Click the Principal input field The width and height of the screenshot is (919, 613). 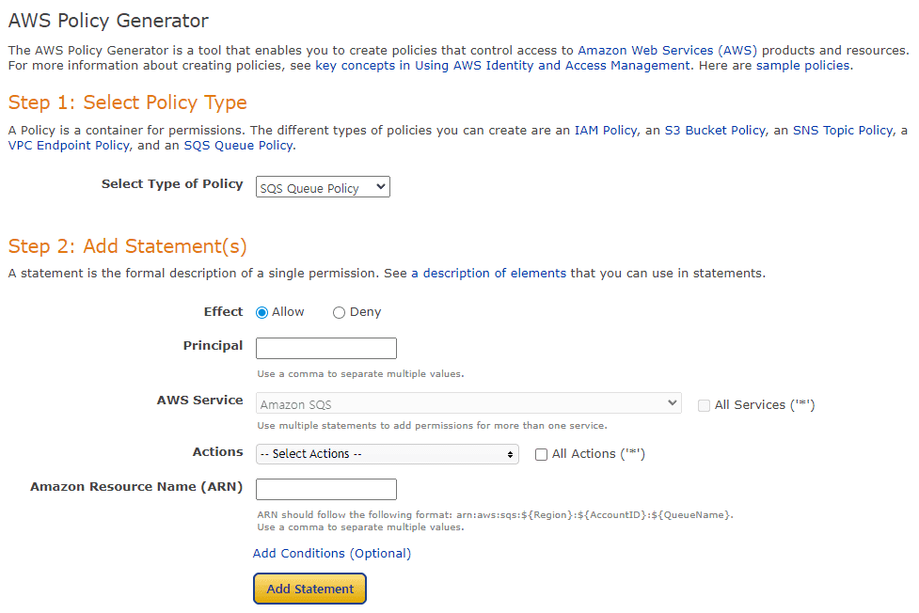[326, 349]
